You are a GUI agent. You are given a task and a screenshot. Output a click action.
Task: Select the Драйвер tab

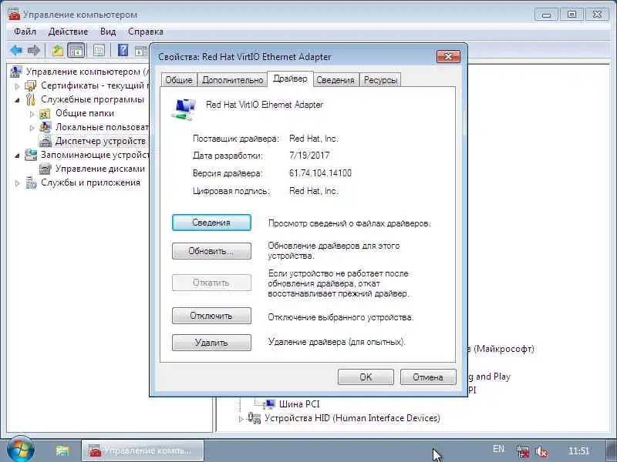(291, 79)
